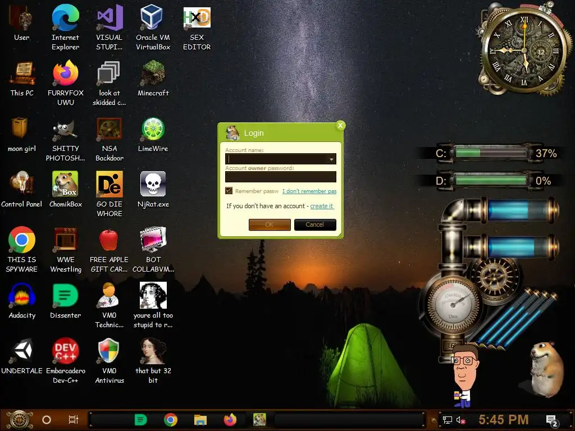Select the 'that but 32 bit' icon
The width and height of the screenshot is (575, 431).
[153, 361]
